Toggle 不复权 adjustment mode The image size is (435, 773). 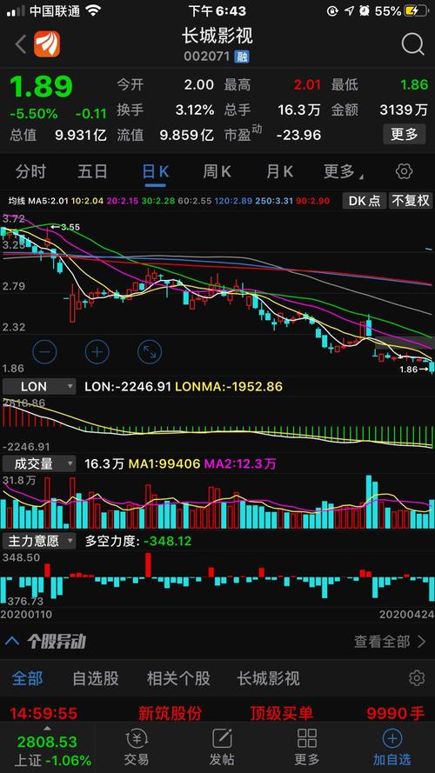pyautogui.click(x=411, y=201)
